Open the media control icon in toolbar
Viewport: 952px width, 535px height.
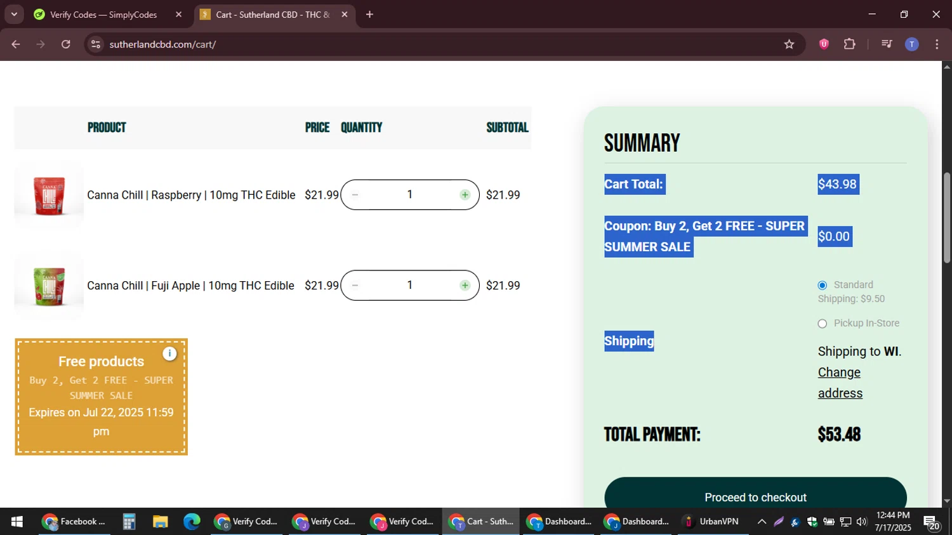click(887, 44)
